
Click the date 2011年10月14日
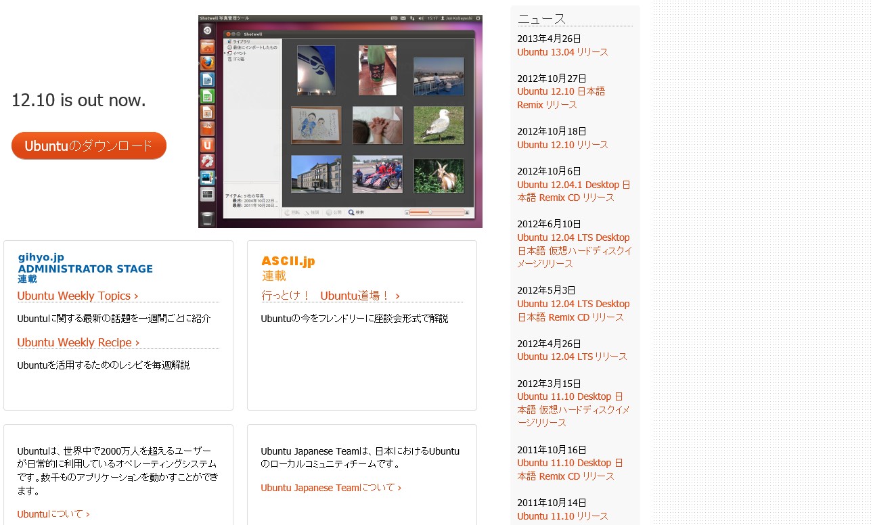(x=552, y=503)
